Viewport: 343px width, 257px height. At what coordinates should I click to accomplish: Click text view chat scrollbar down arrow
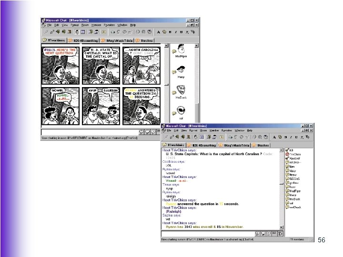click(282, 227)
